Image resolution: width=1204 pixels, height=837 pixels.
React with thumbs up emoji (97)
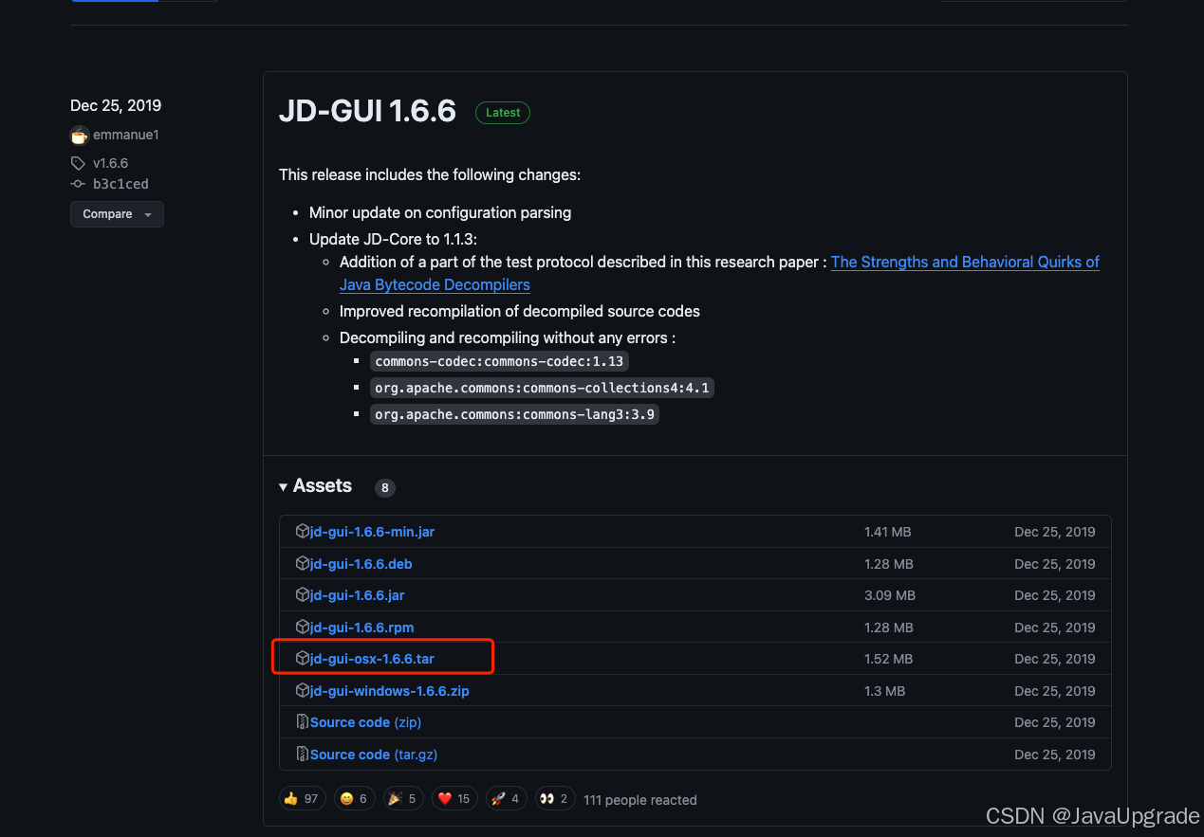[x=302, y=799]
